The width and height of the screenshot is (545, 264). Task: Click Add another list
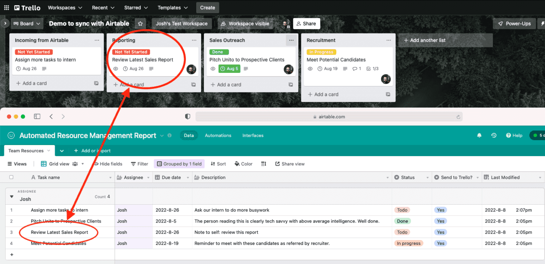[x=445, y=40]
